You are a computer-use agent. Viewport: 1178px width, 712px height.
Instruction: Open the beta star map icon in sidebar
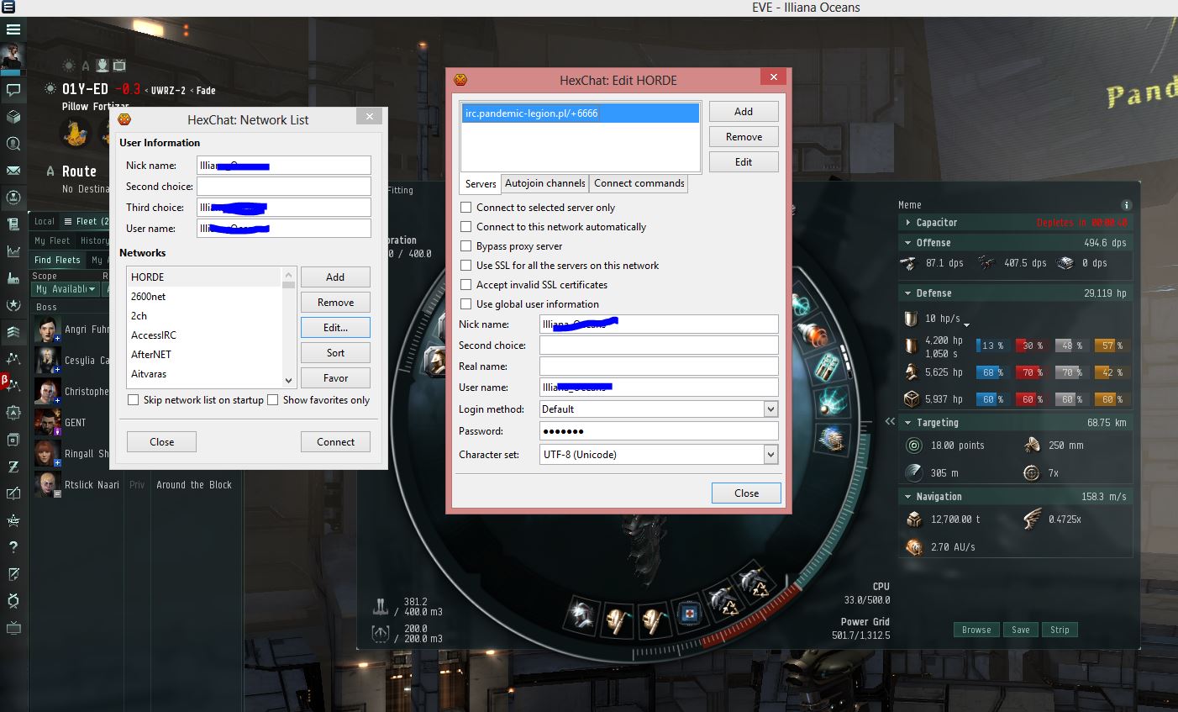pyautogui.click(x=13, y=385)
